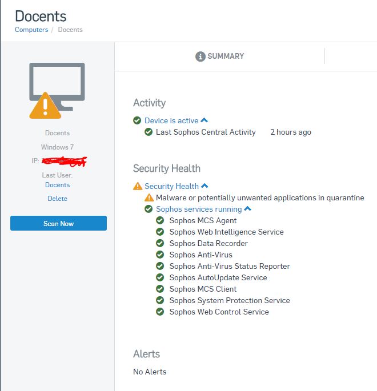
Task: Click check icon for System Protection Service
Action: tap(160, 300)
